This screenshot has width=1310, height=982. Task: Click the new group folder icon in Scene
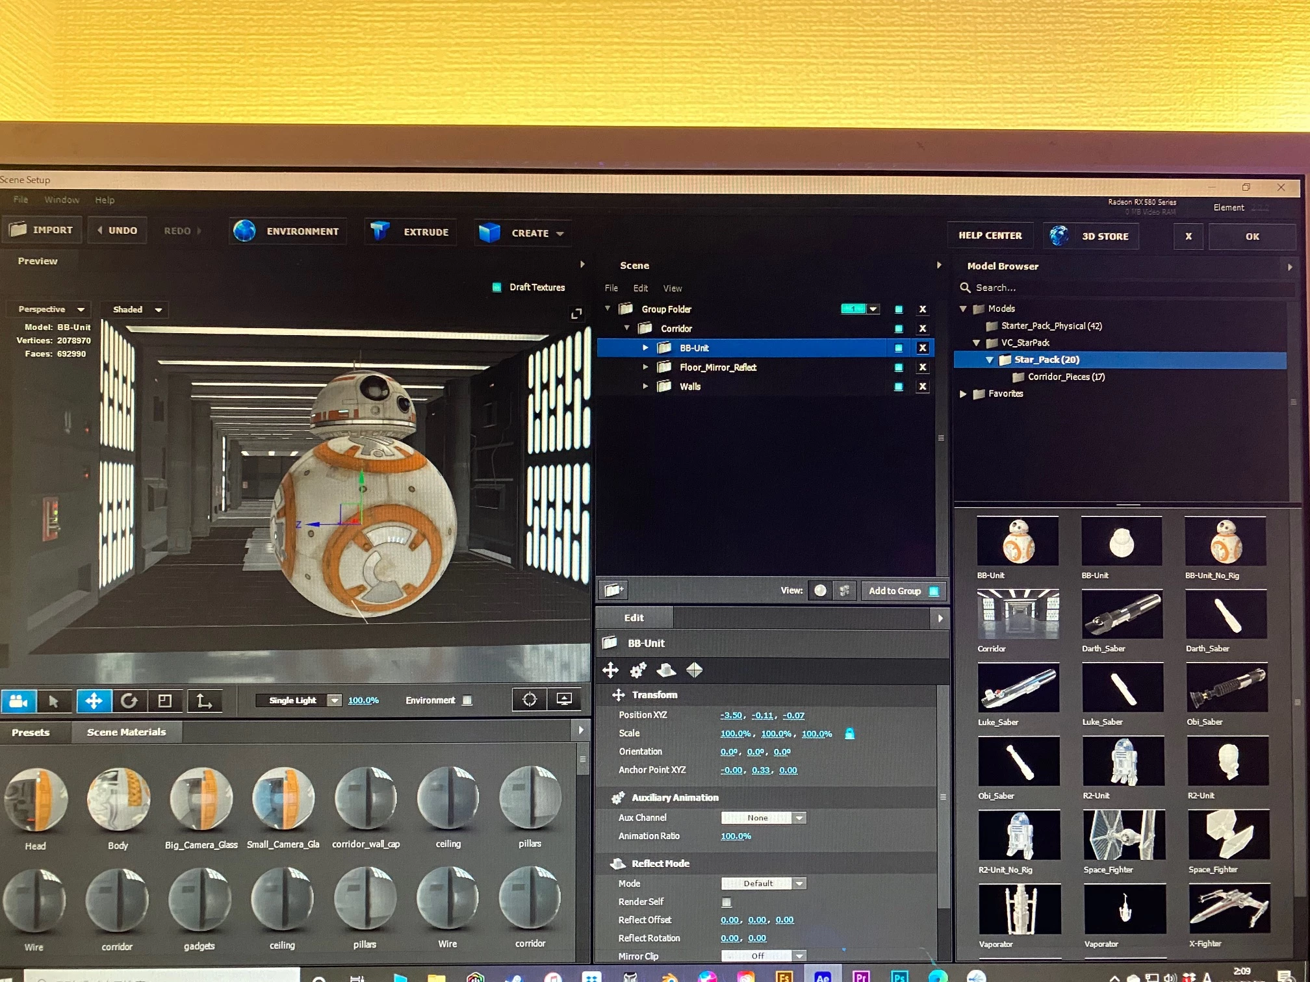pos(613,590)
